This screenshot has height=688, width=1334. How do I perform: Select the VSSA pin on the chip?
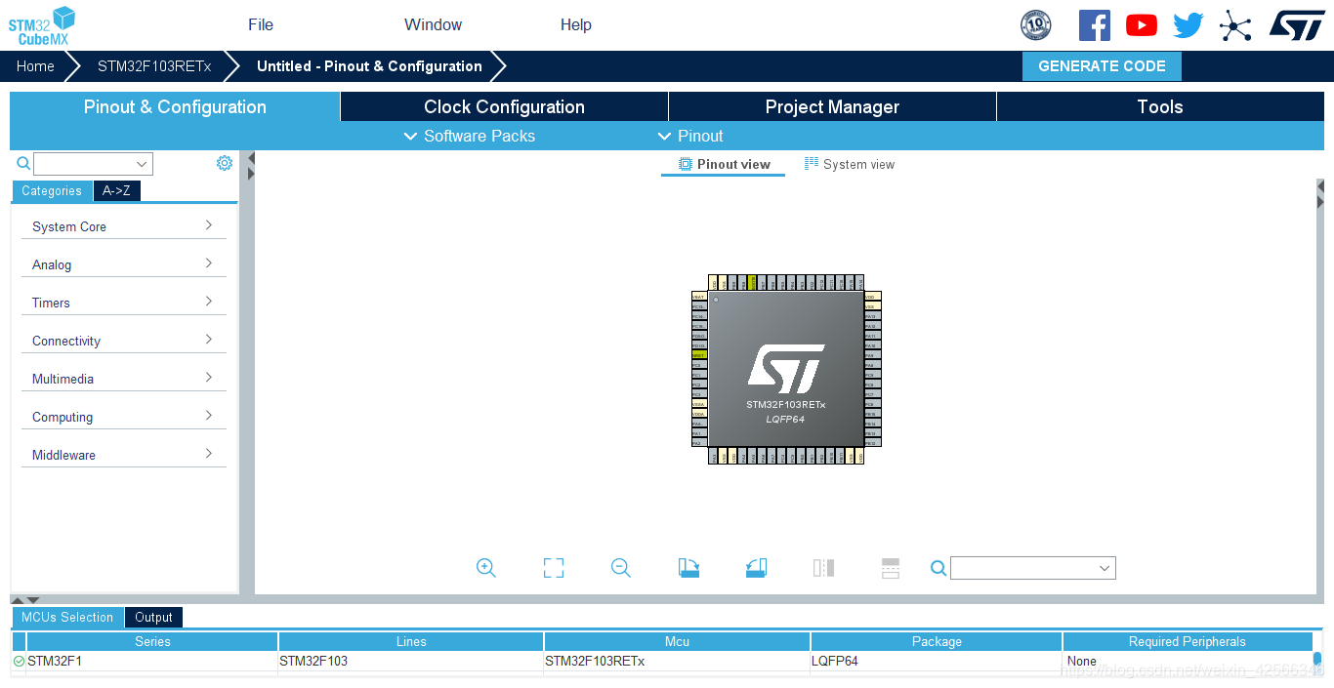699,404
